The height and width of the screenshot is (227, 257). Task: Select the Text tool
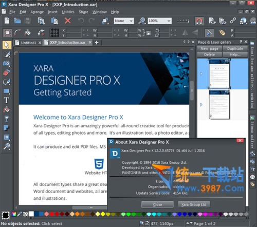coord(7,100)
